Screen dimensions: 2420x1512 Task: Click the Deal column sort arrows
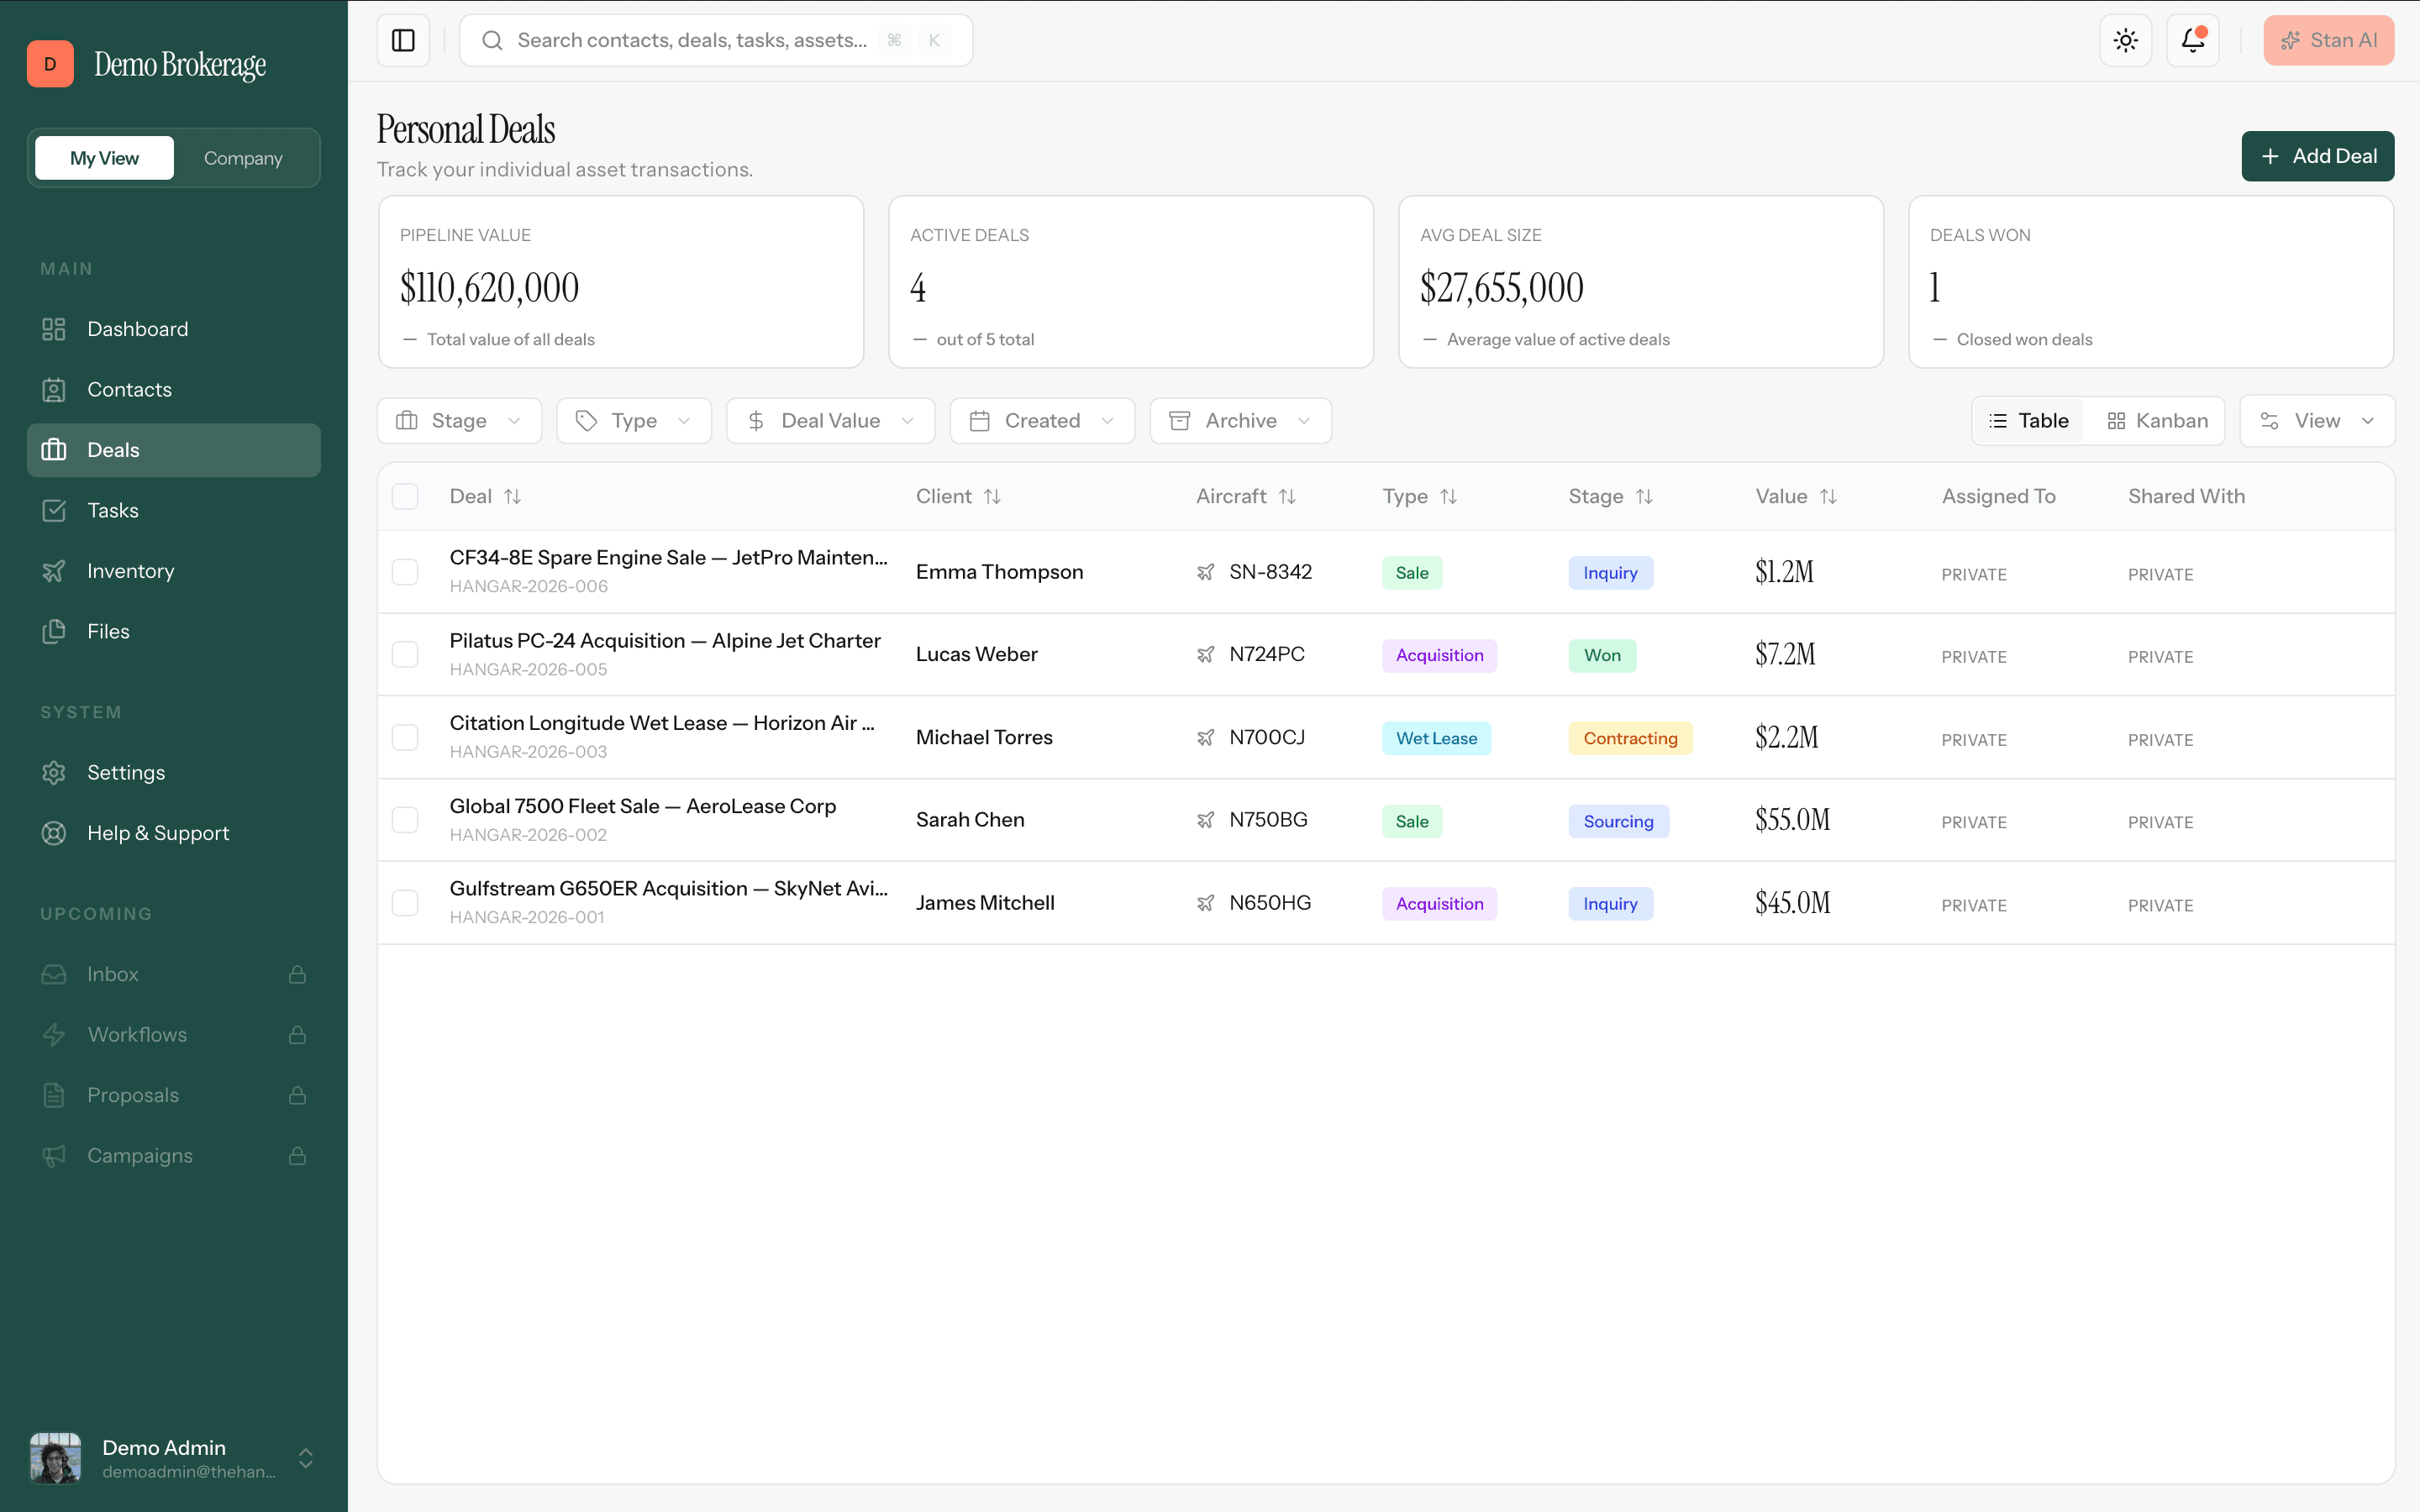513,496
